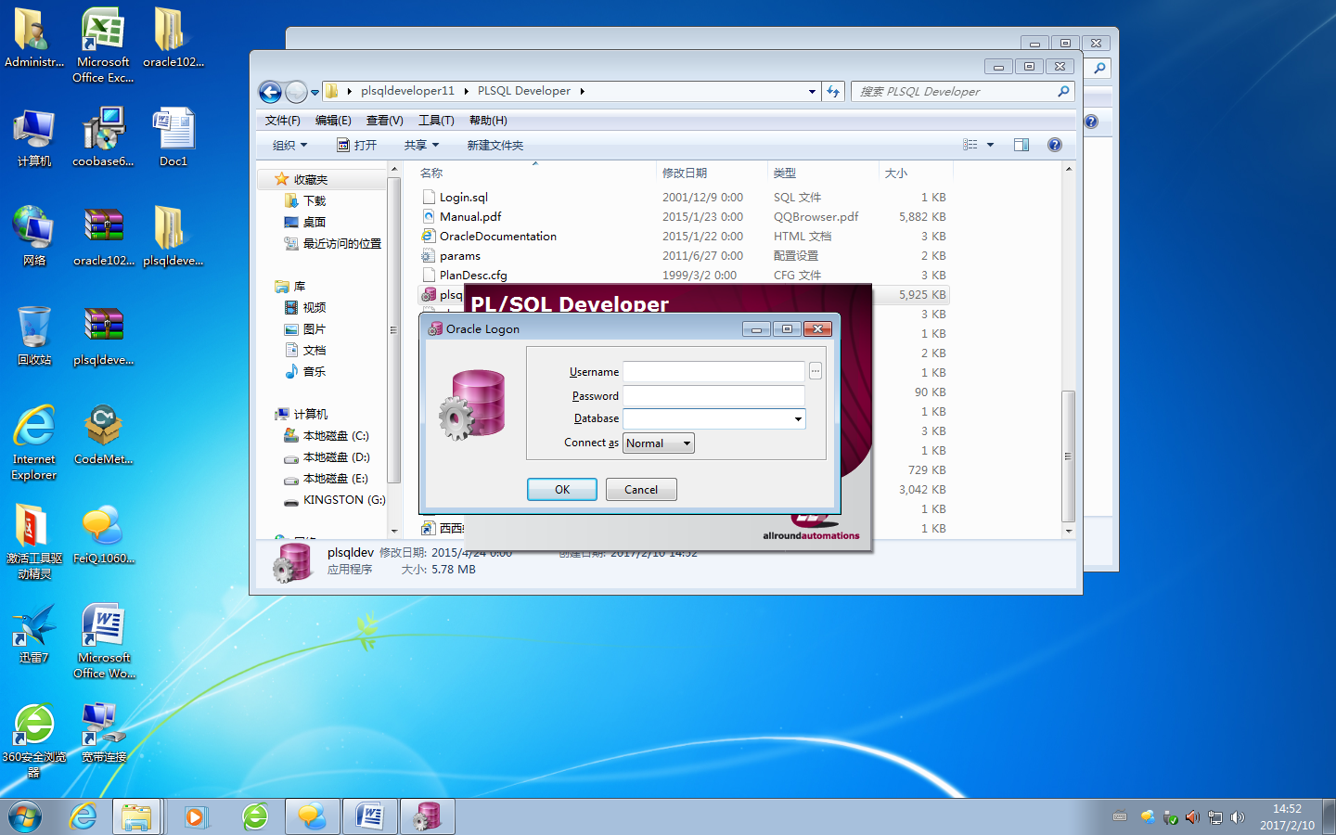
Task: Refresh the Explorer address bar
Action: tap(833, 92)
